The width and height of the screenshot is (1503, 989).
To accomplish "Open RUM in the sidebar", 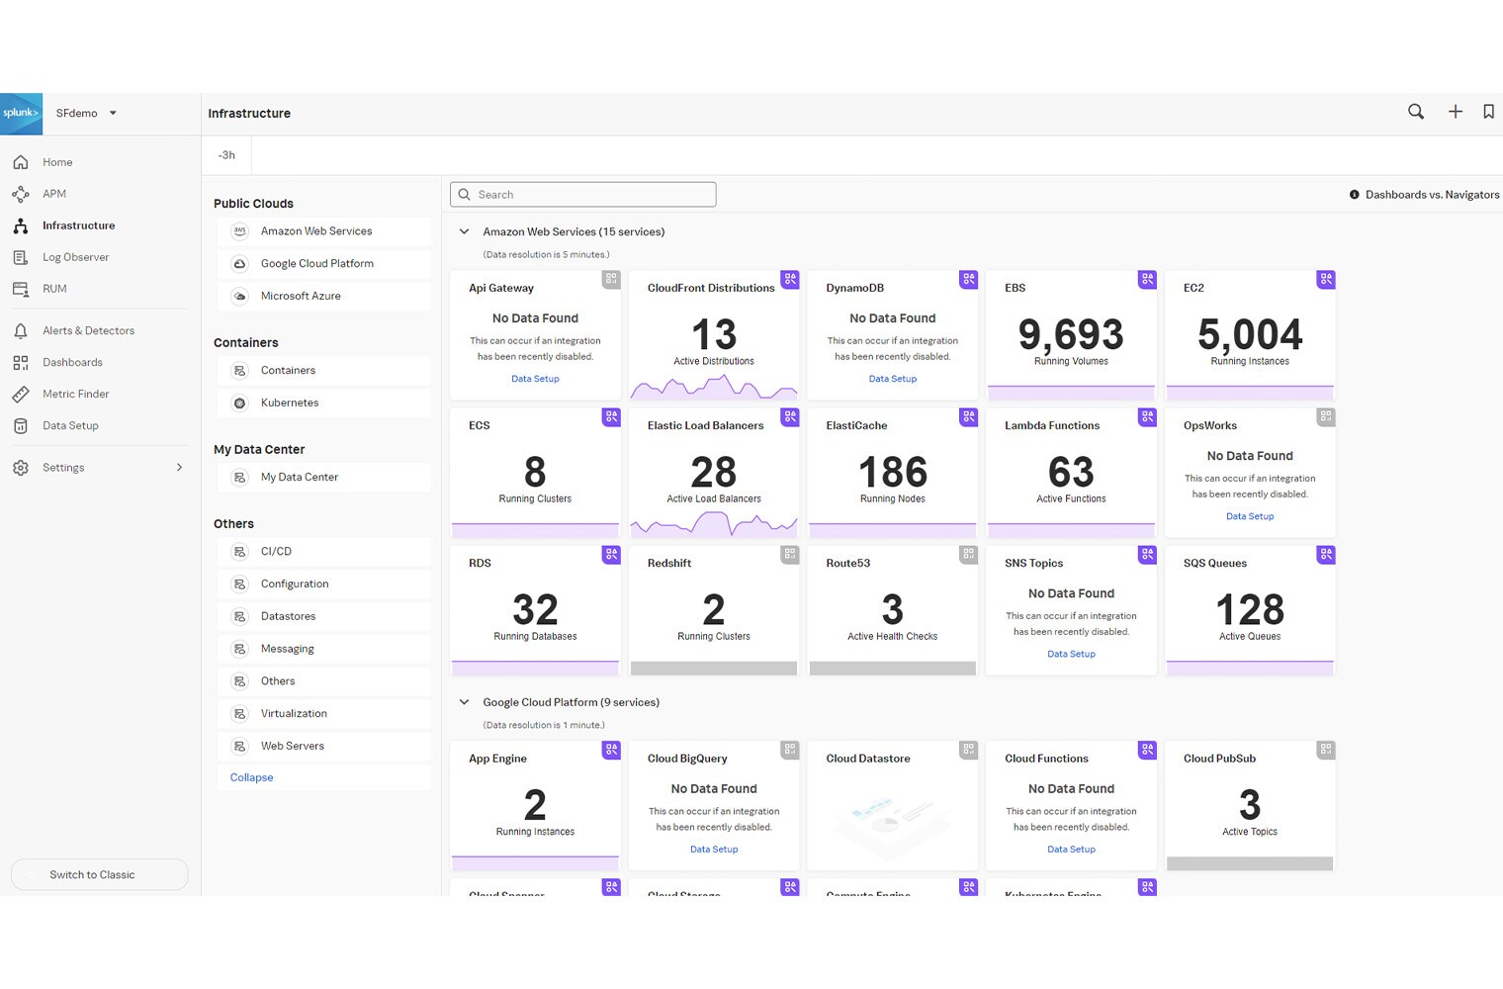I will tap(54, 289).
